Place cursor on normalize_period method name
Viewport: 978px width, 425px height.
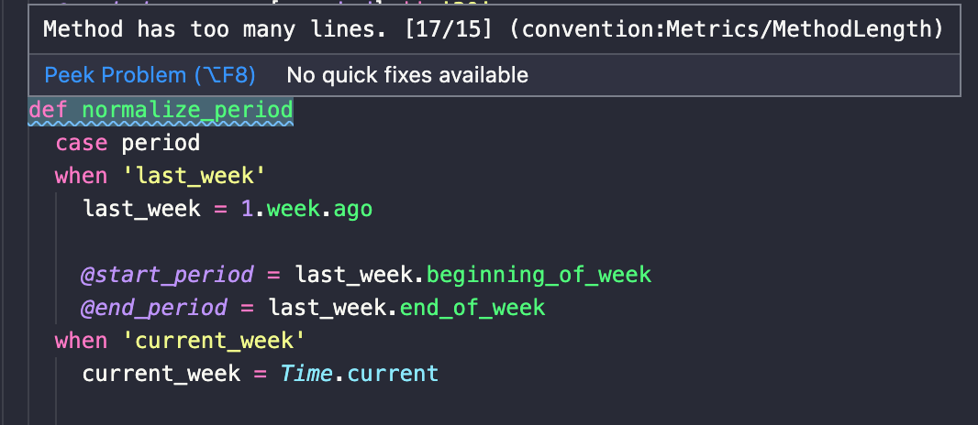coord(187,111)
